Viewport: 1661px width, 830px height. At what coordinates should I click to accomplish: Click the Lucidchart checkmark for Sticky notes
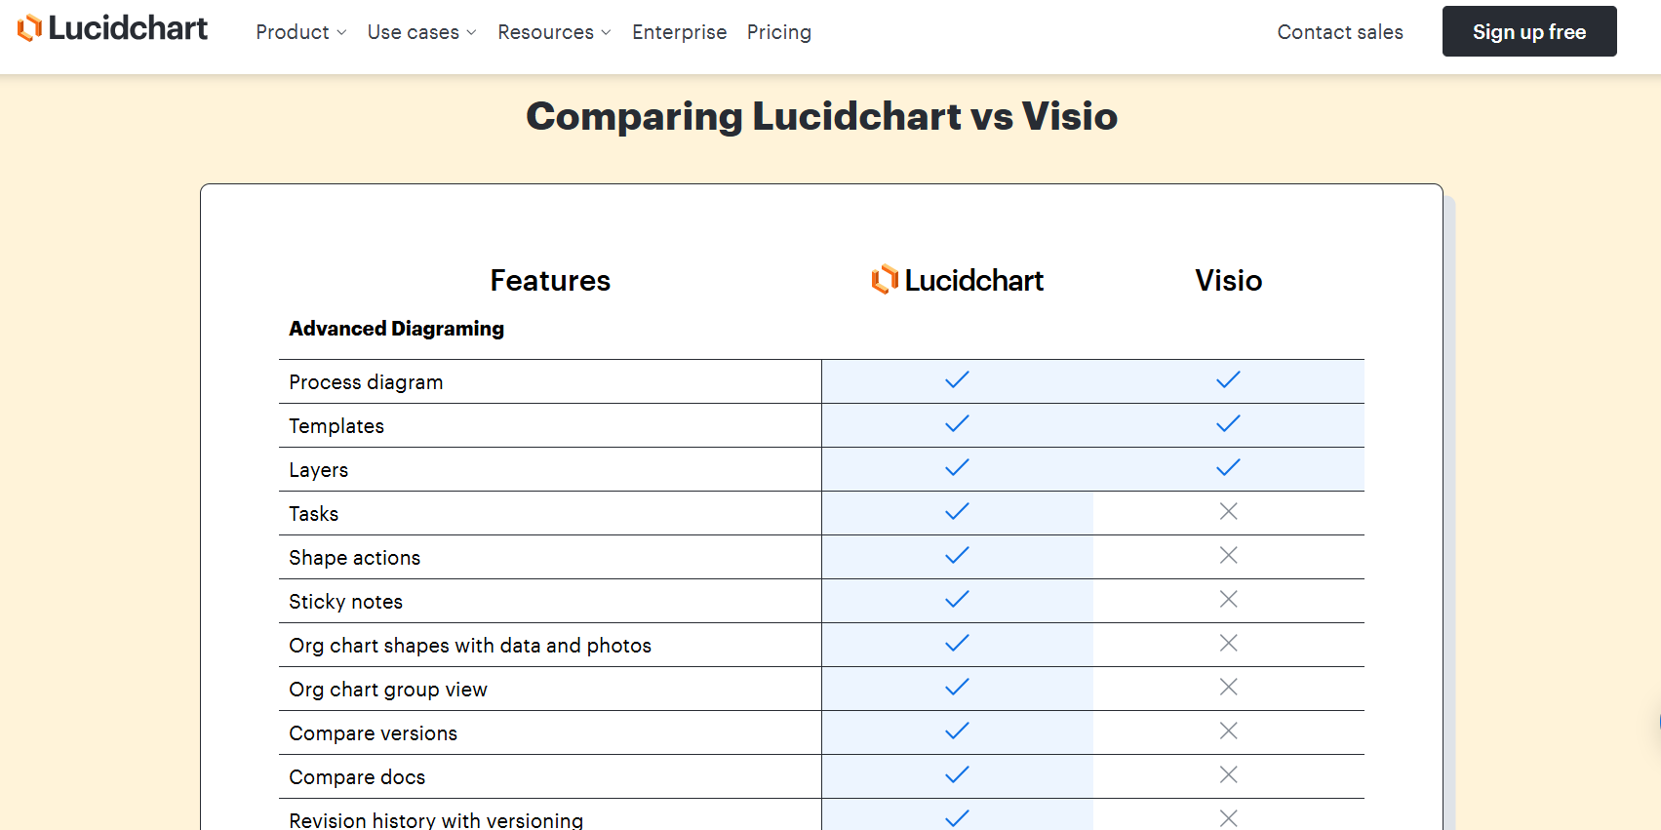[956, 599]
